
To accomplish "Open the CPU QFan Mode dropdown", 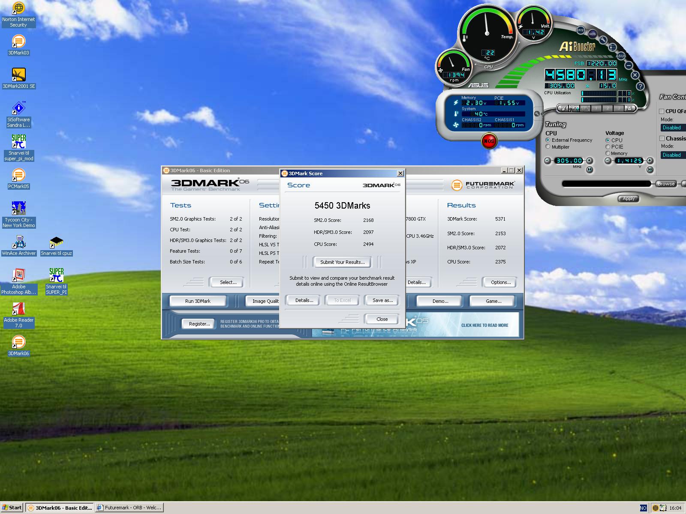I will click(673, 128).
